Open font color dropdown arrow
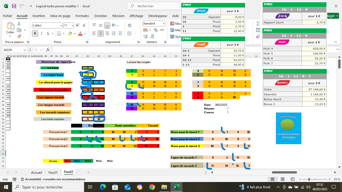 (85, 33)
